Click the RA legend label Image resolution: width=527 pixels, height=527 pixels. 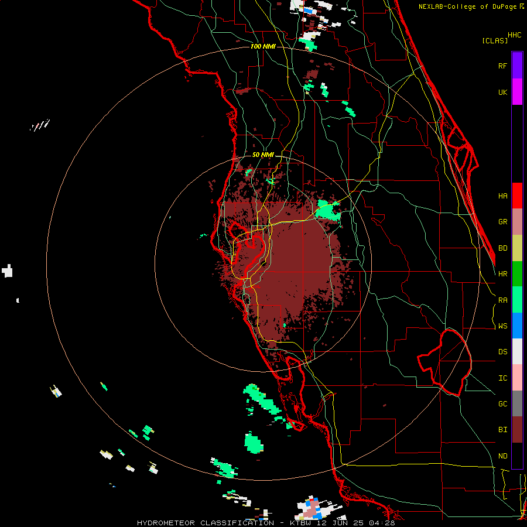tap(502, 300)
